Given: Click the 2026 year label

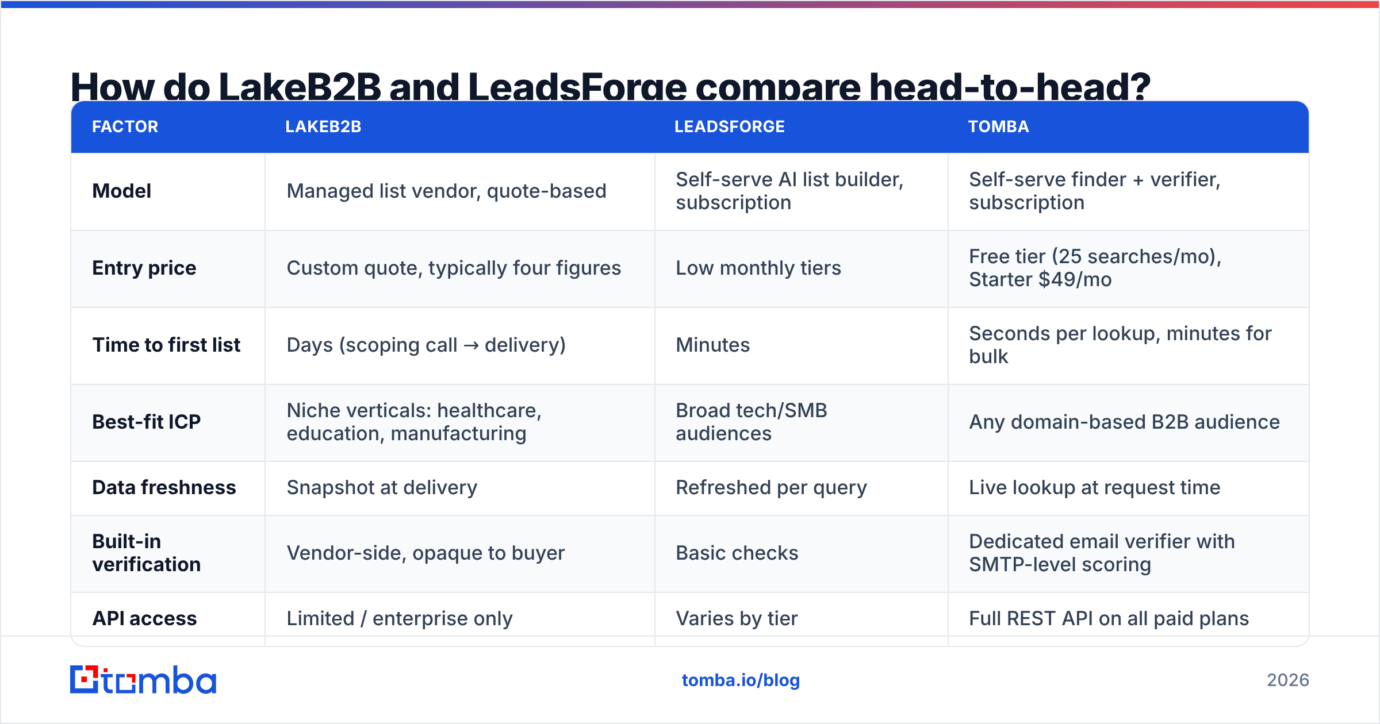Looking at the screenshot, I should pos(1288,680).
